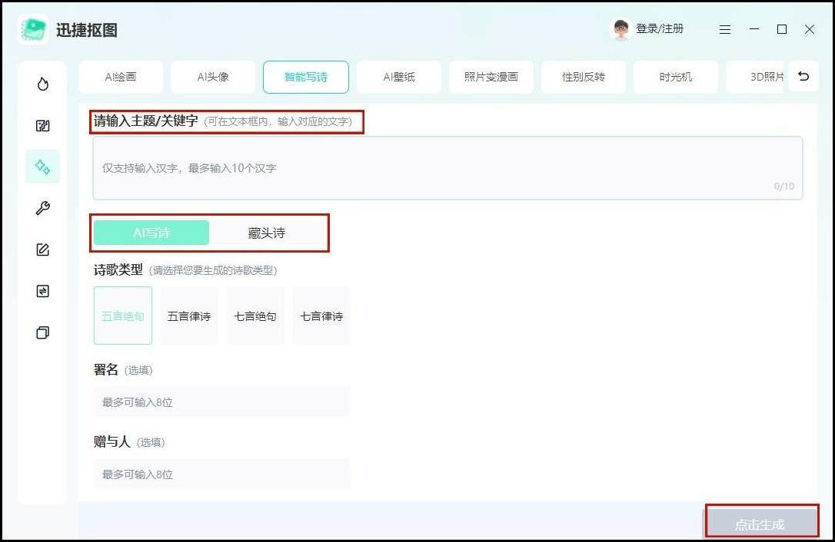Select the 七言律诗 poem type
Screen dimensions: 835x542
(x=321, y=316)
